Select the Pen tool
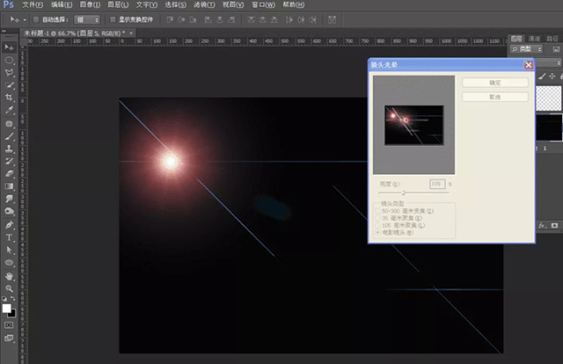 click(x=10, y=224)
